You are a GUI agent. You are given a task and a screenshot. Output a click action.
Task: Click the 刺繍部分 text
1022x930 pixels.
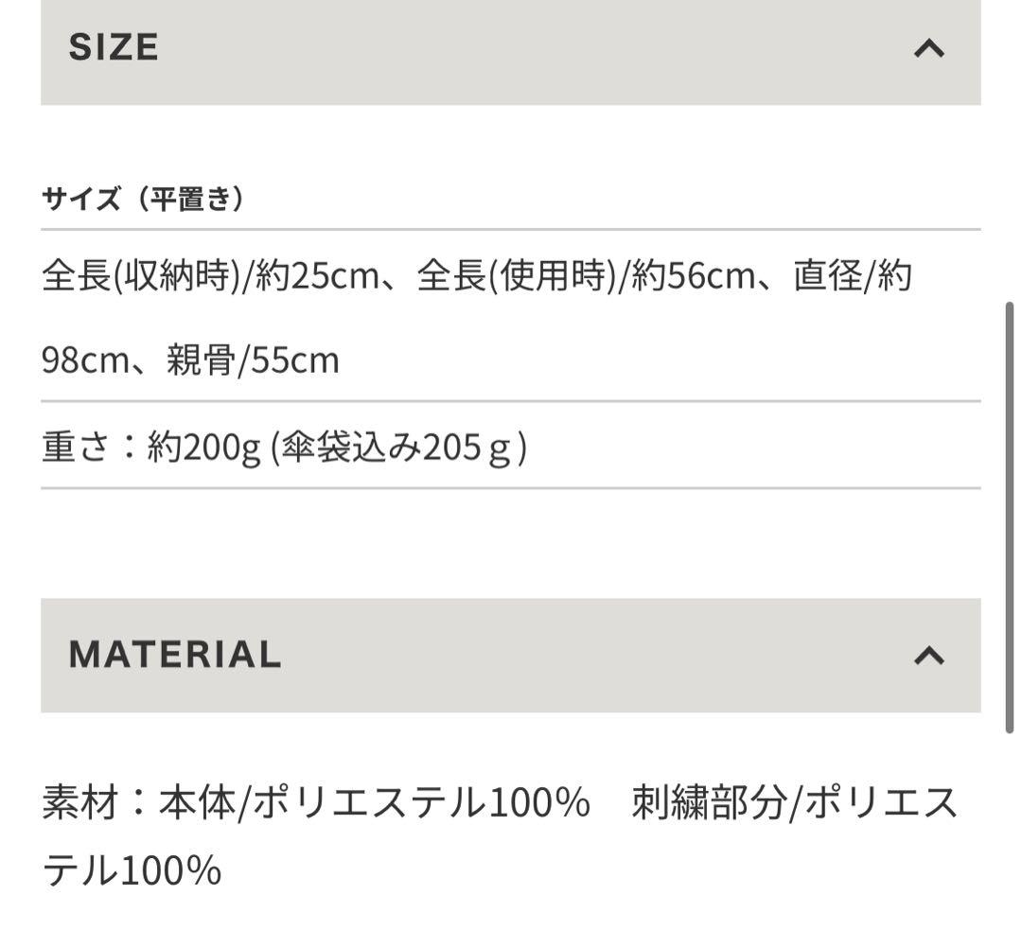[x=709, y=803]
